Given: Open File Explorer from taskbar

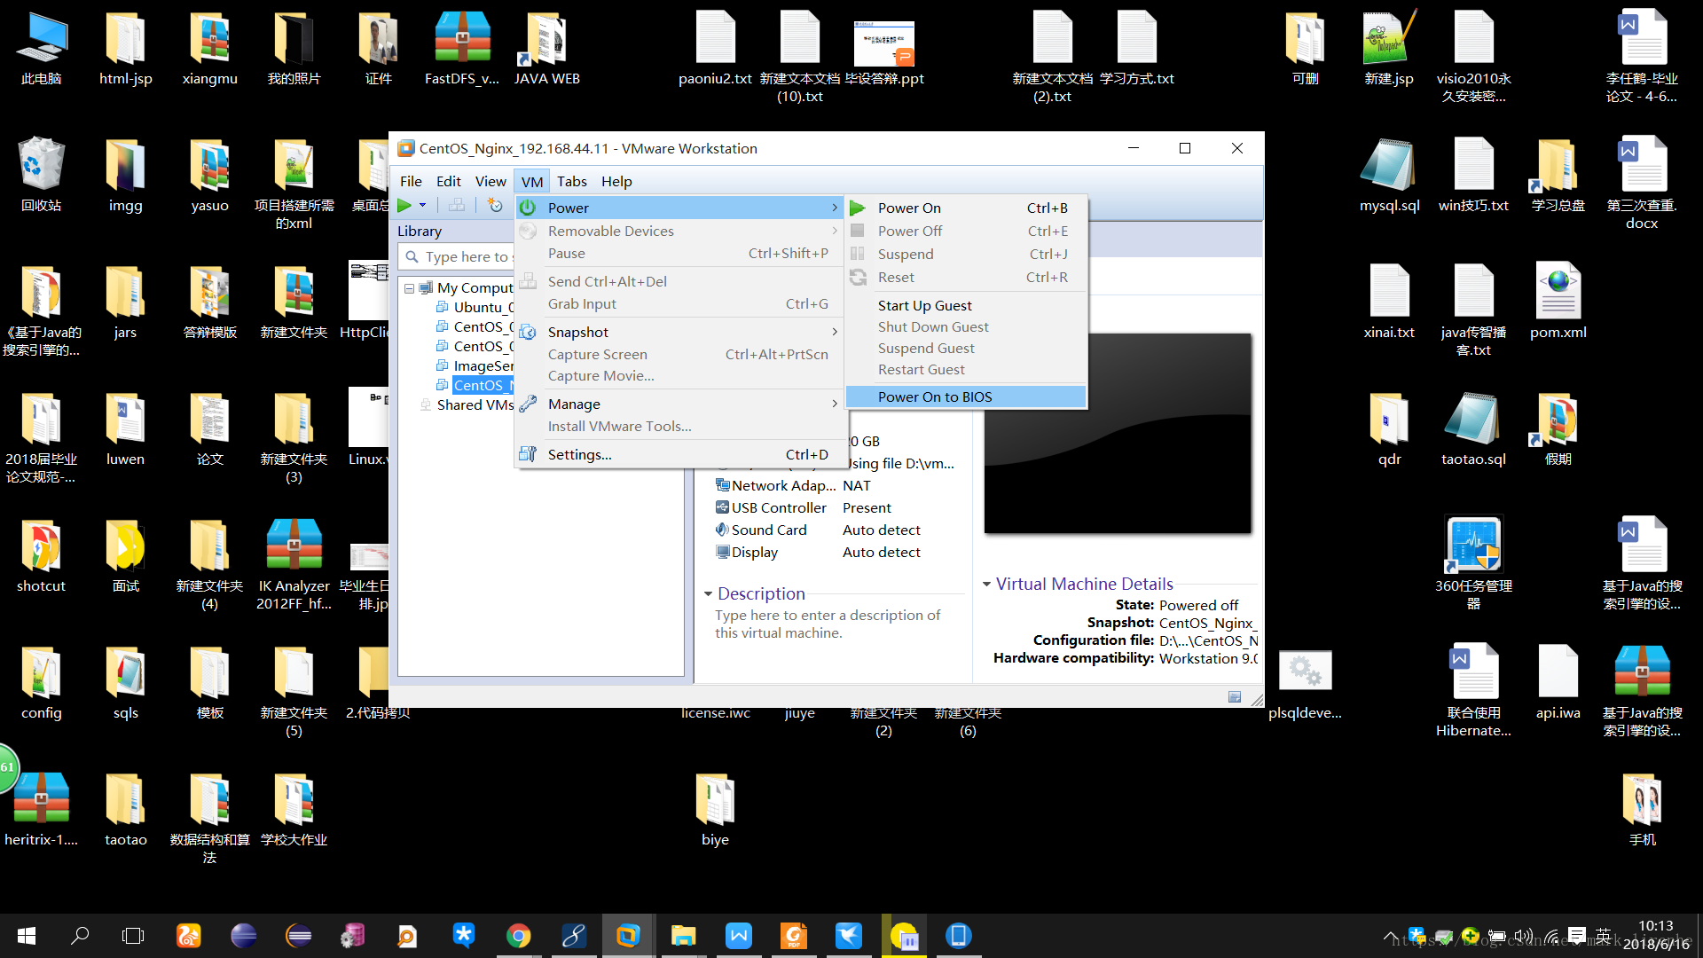Looking at the screenshot, I should (684, 936).
